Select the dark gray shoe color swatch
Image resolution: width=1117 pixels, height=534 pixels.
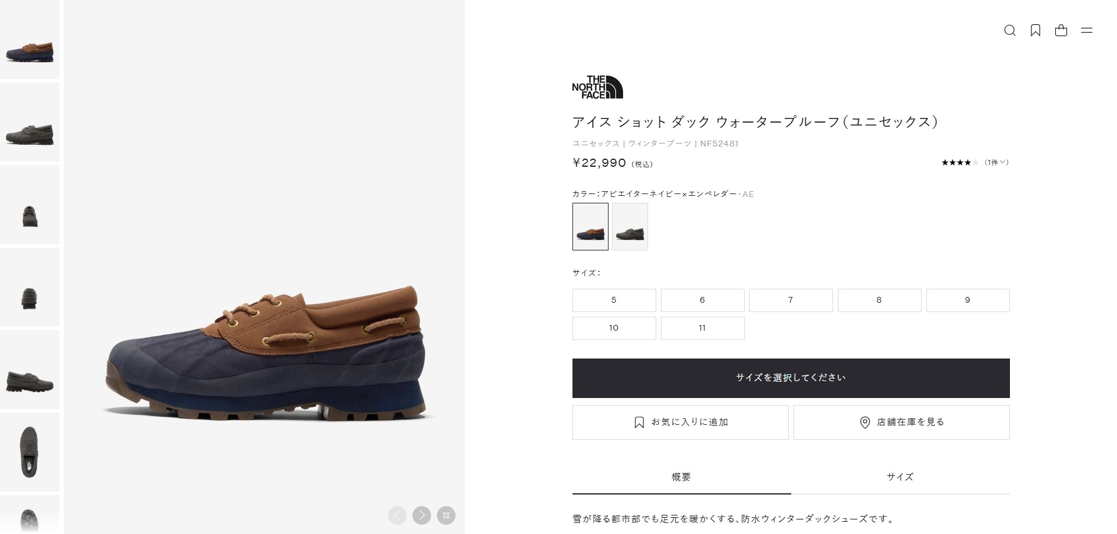click(x=630, y=227)
